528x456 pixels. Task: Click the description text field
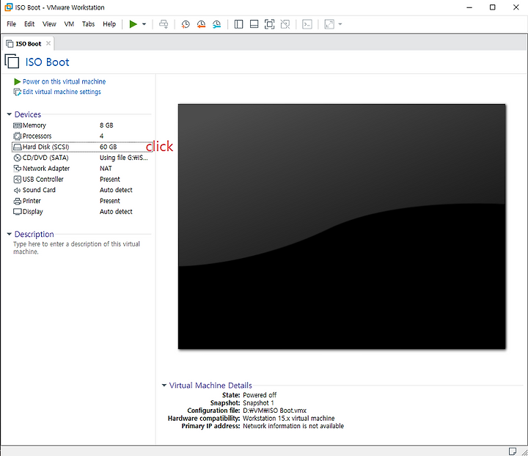76,248
